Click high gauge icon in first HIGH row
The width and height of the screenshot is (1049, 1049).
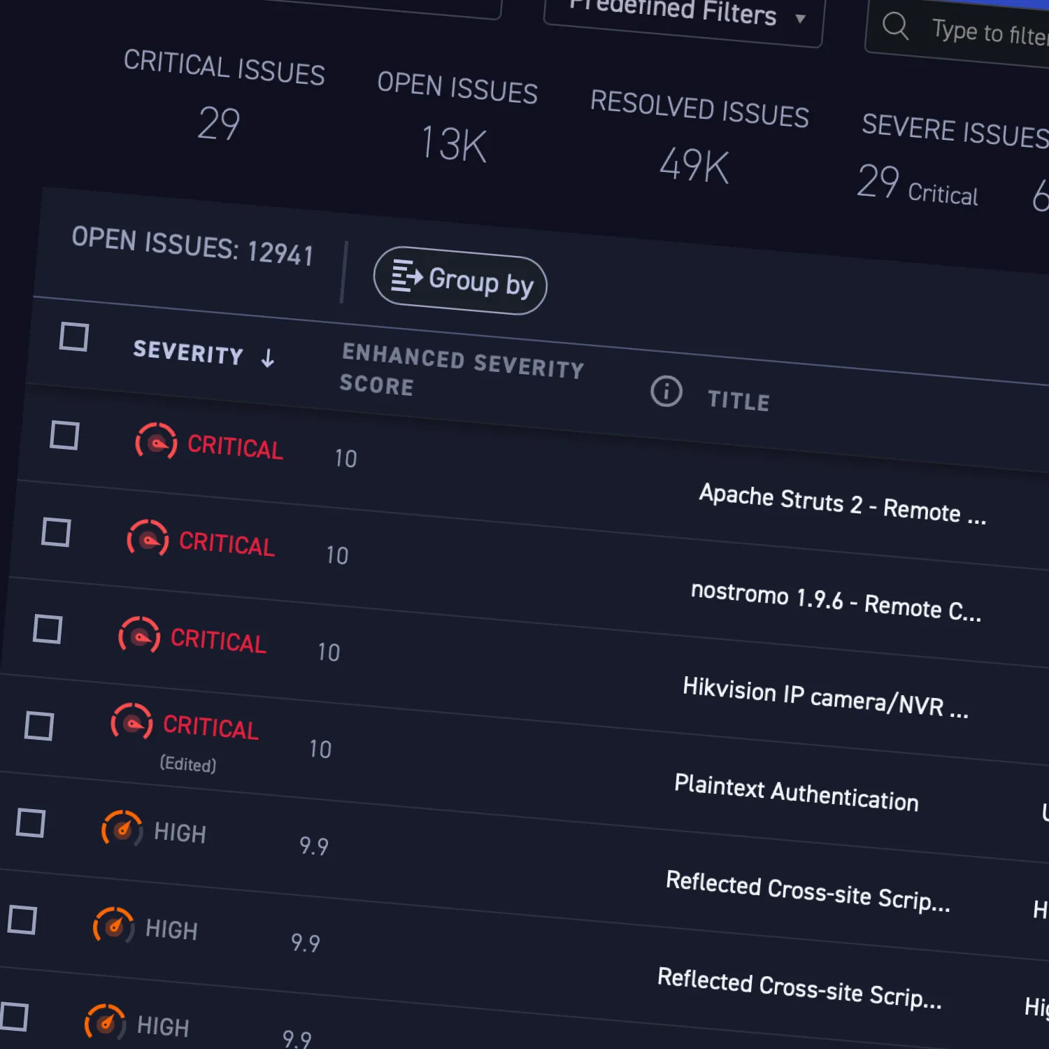122,829
